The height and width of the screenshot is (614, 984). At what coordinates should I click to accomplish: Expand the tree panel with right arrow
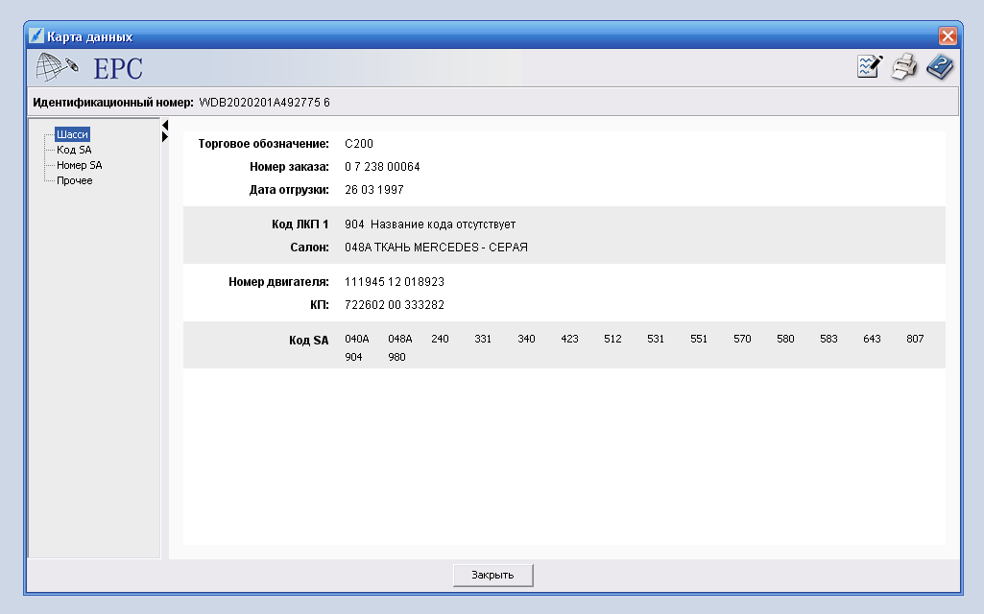click(165, 136)
